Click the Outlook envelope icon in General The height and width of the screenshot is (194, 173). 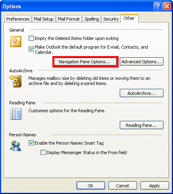[x=16, y=41]
